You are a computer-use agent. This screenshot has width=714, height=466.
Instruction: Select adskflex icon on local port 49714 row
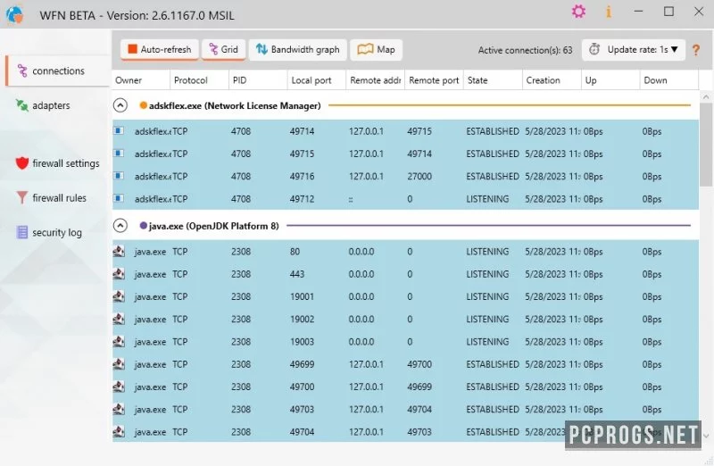[x=119, y=130]
